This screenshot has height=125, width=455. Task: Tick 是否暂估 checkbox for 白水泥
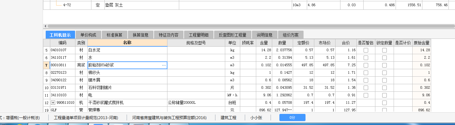366,50
